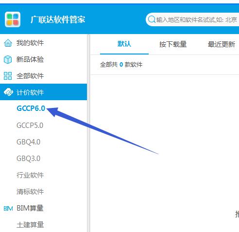
Task: Click the BIM icon beside BIM算量
Action: (x=8, y=208)
